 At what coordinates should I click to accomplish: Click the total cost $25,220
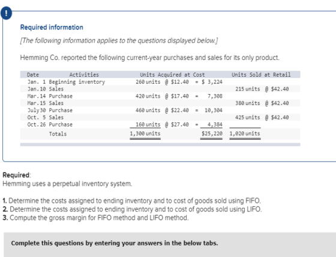click(212, 134)
